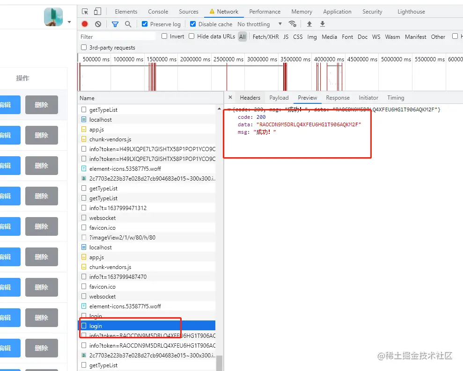463x371 pixels.
Task: Click the Name column header
Action: (151, 98)
